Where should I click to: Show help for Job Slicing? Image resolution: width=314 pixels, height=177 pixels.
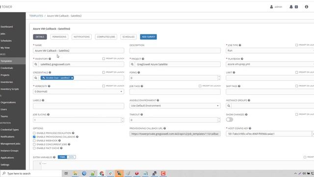(48, 115)
